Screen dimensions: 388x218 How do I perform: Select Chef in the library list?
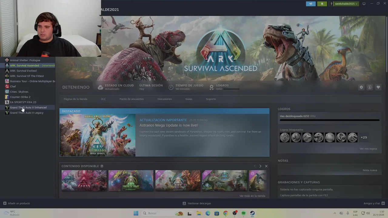[x=28, y=86]
